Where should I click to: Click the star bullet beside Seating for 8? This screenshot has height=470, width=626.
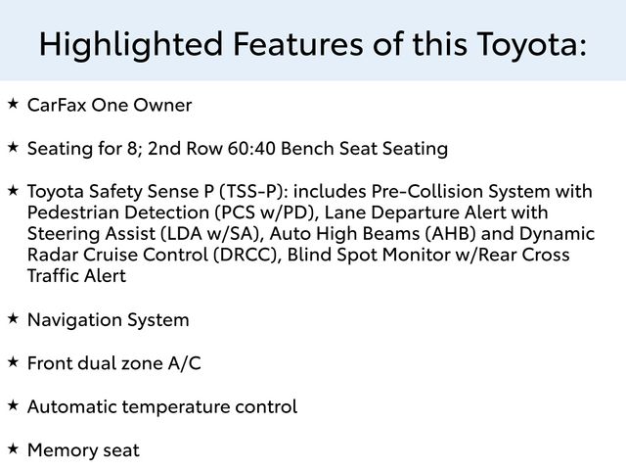[x=13, y=146]
